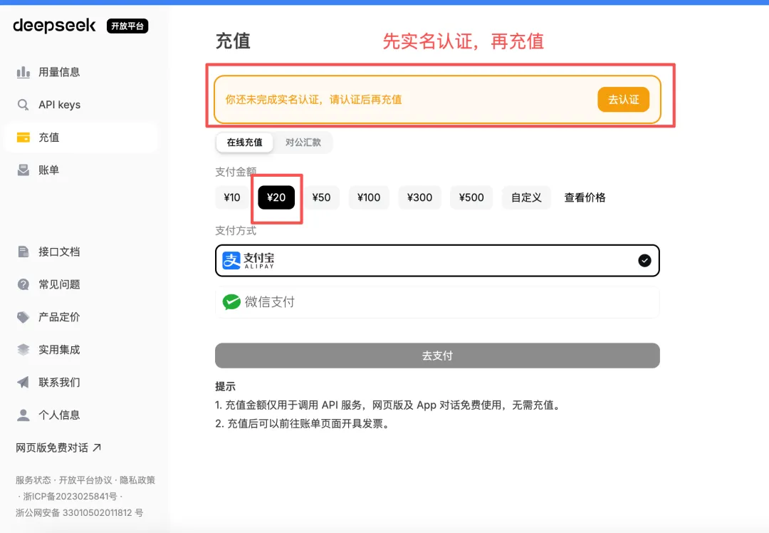The image size is (769, 533).
Task: Click the 支付方式 label
Action: 236,231
